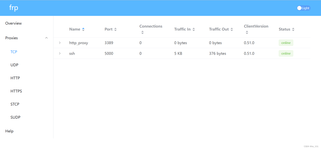Click connections value 0 in ssh row
The height and width of the screenshot is (149, 321).
[140, 53]
